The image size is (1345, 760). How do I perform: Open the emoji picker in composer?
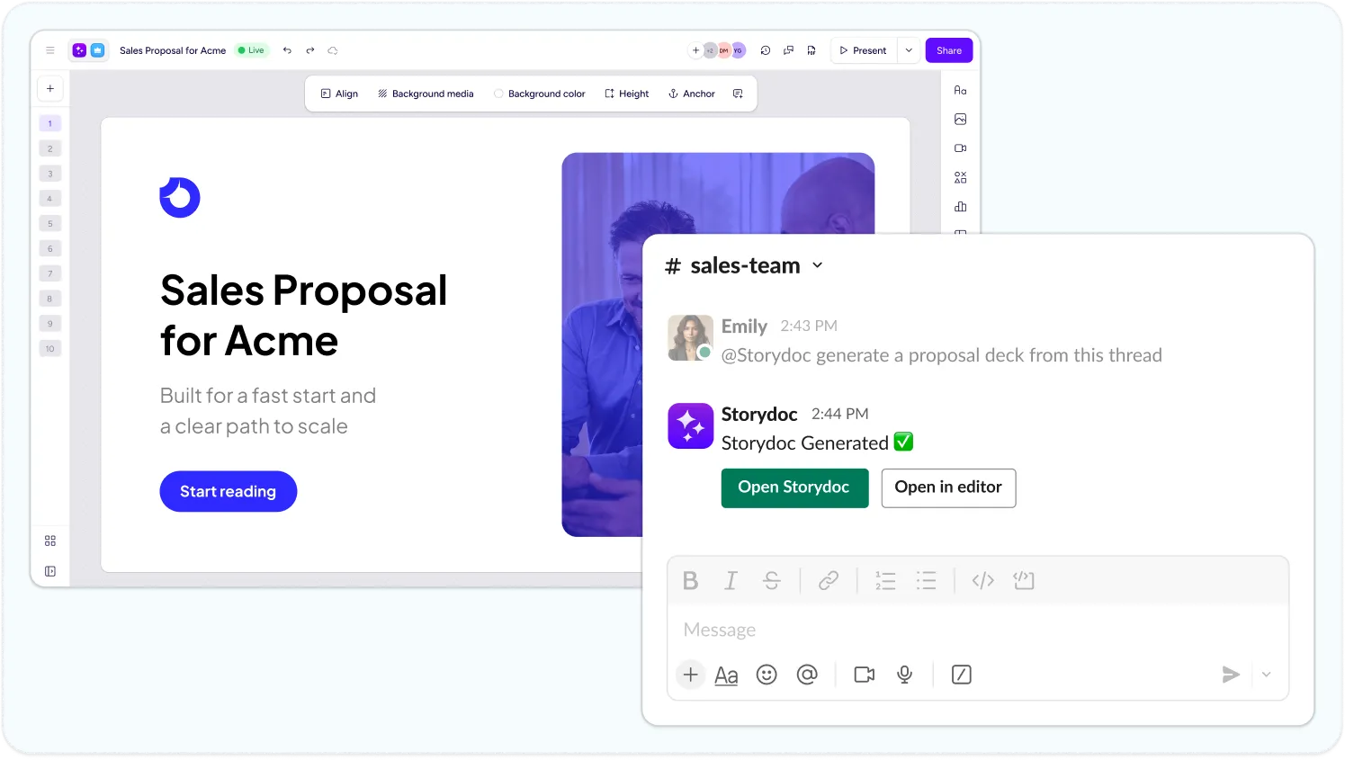click(767, 675)
